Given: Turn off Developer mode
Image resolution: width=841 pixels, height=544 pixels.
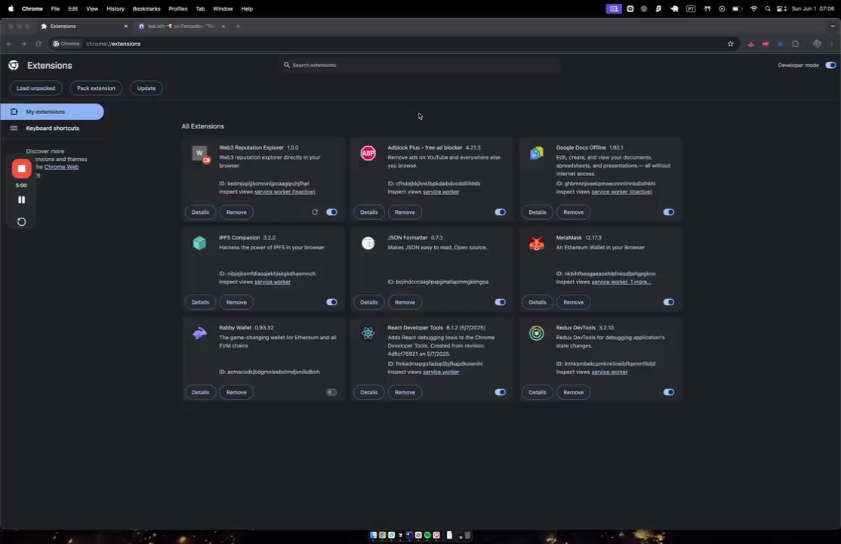Looking at the screenshot, I should point(830,66).
